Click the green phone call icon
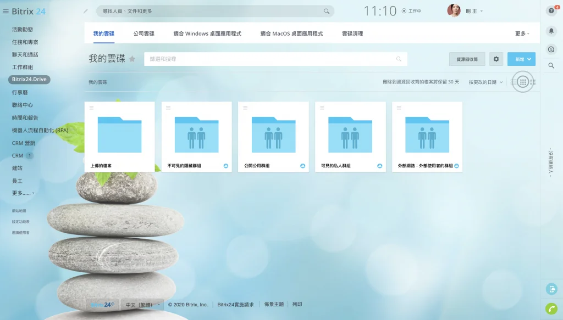Screen dimensions: 563x320 tap(551, 308)
